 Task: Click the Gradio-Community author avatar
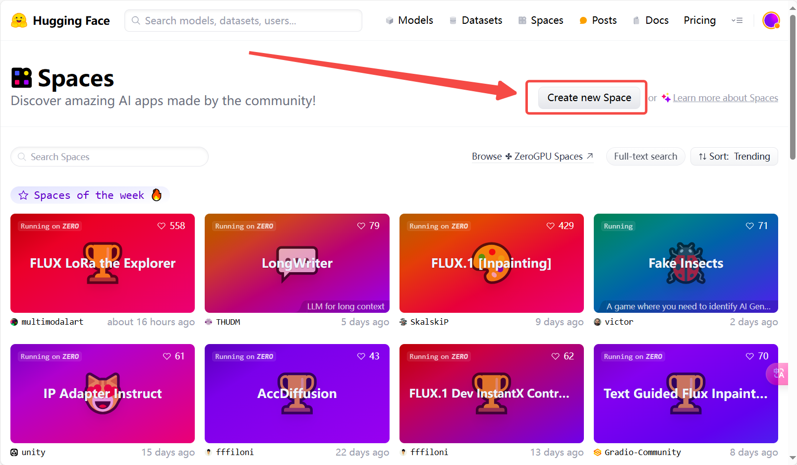click(598, 453)
